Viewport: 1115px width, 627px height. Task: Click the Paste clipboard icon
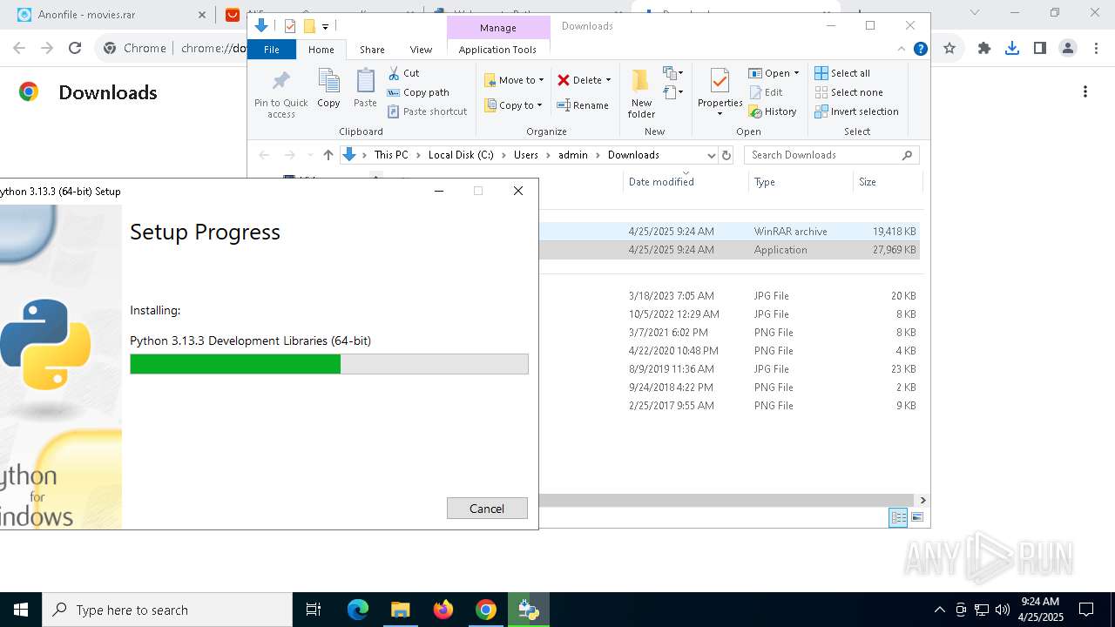coord(365,88)
